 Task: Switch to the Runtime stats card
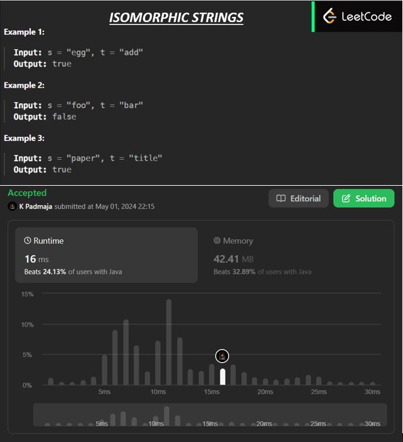click(107, 255)
